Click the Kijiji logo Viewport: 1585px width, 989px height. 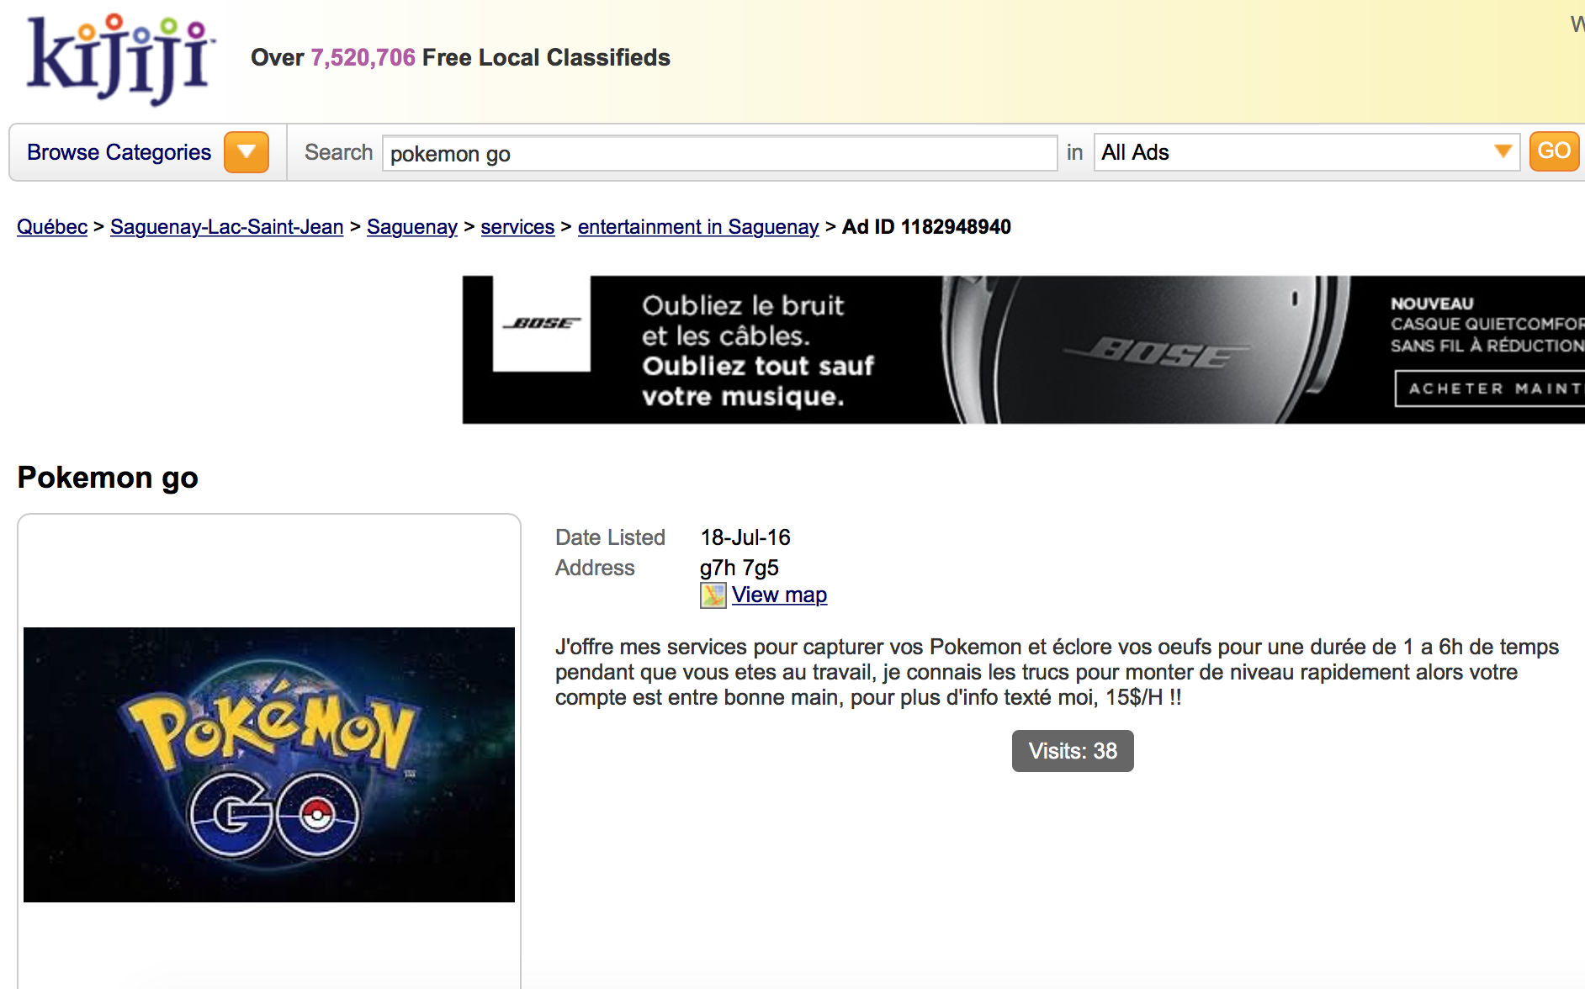120,59
